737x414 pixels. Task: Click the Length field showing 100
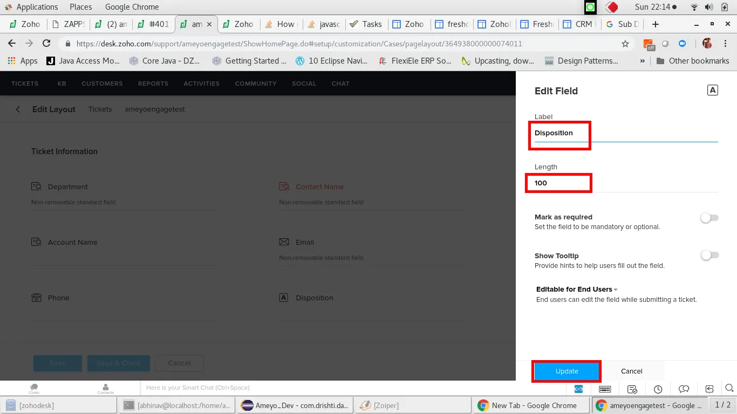click(x=626, y=183)
